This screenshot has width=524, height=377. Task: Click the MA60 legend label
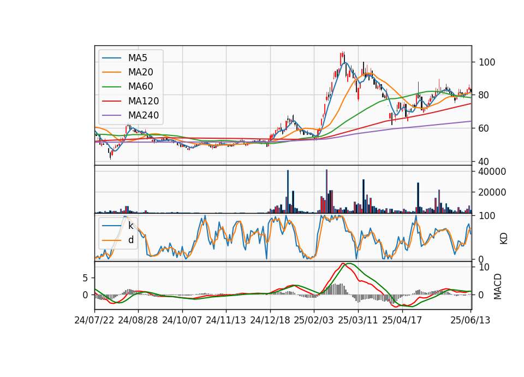tap(140, 87)
